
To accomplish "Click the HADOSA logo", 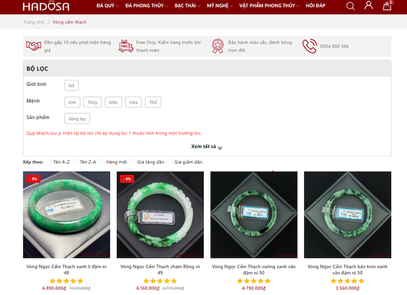I will 46,7.
